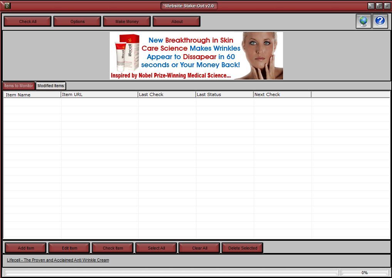The height and width of the screenshot is (278, 392).
Task: Open the Lifecell Anti Wrinkle Cream link
Action: [58, 260]
